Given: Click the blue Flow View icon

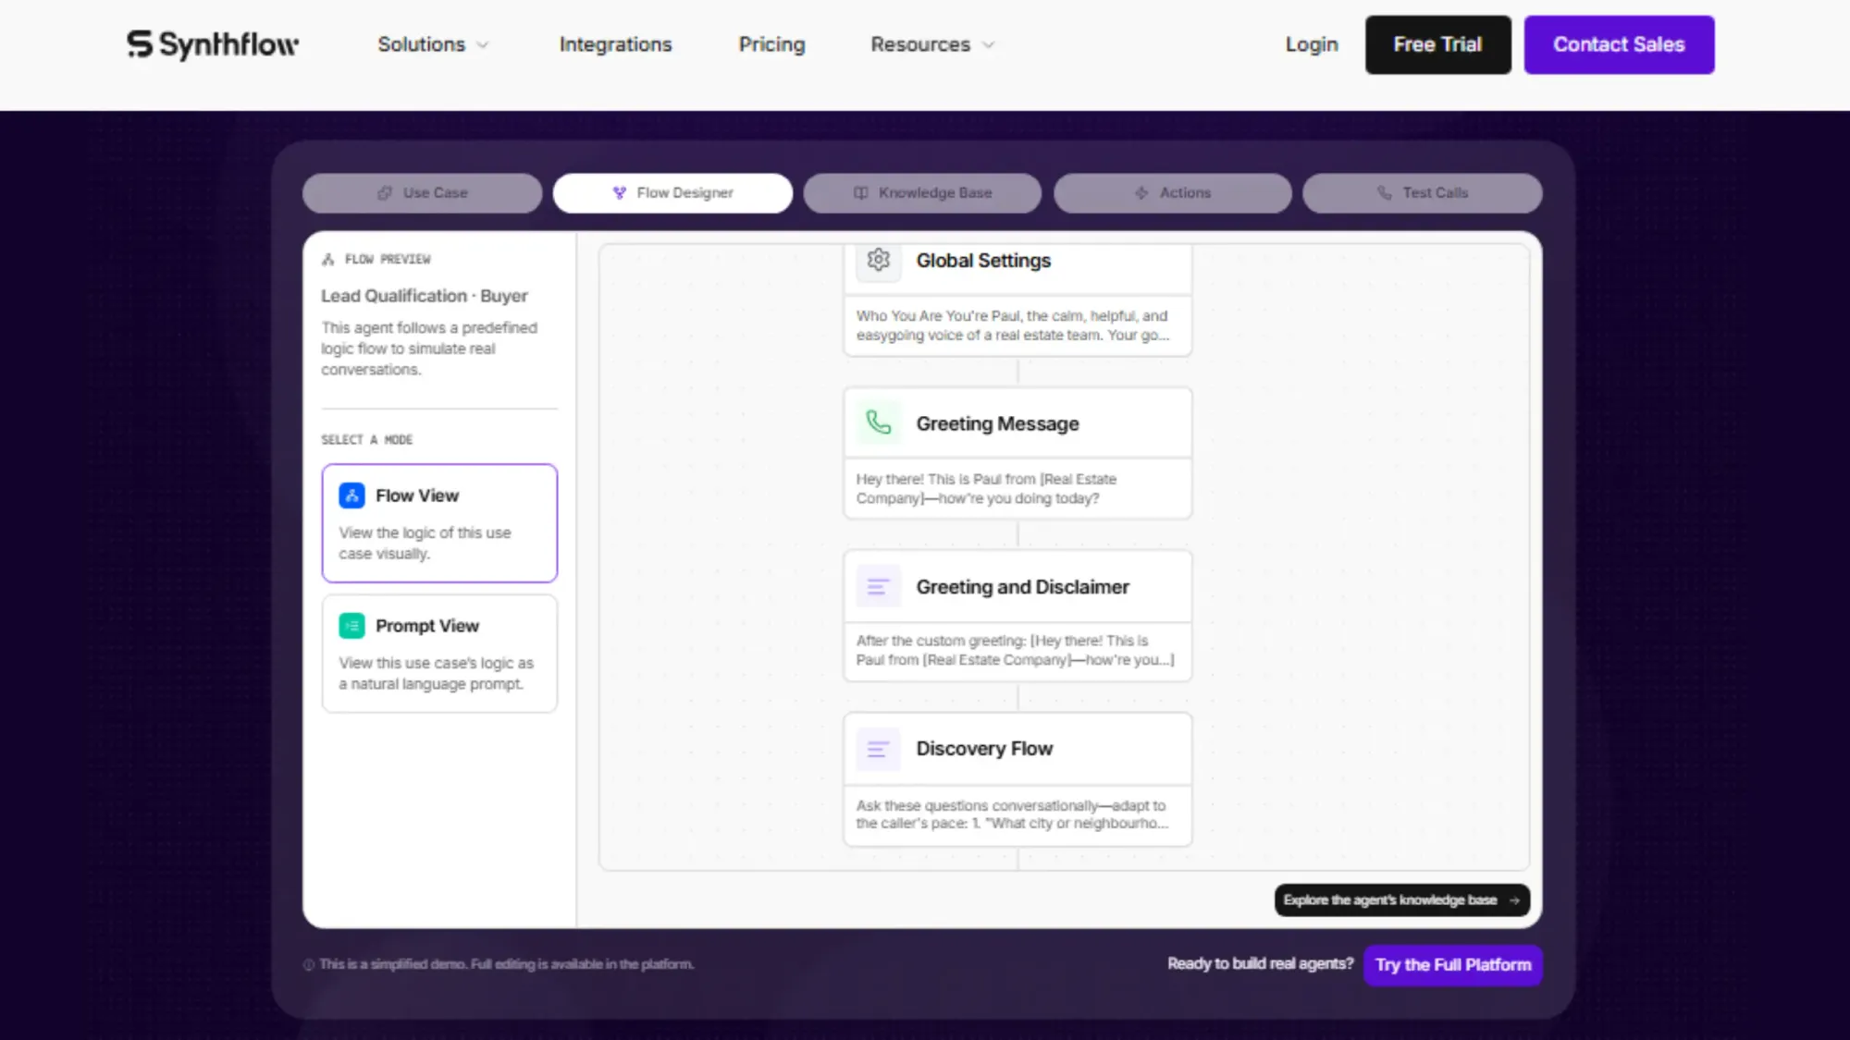Looking at the screenshot, I should (351, 496).
